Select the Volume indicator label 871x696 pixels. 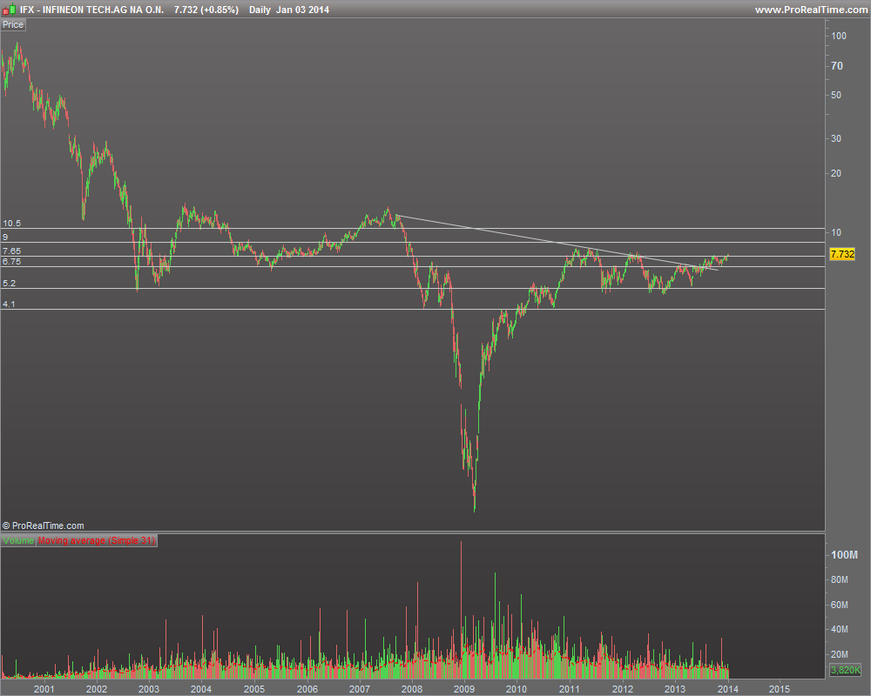(18, 540)
